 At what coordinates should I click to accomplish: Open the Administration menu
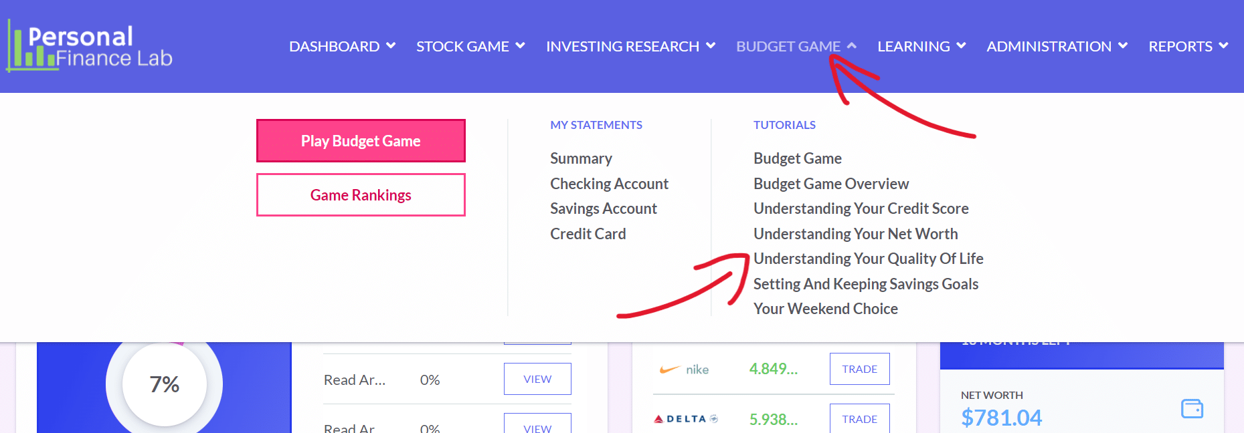(x=1057, y=46)
